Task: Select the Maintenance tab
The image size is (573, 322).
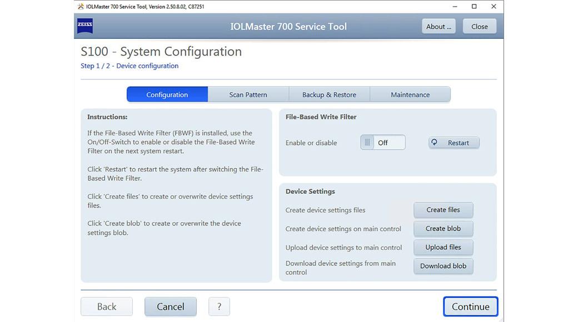Action: coord(410,94)
